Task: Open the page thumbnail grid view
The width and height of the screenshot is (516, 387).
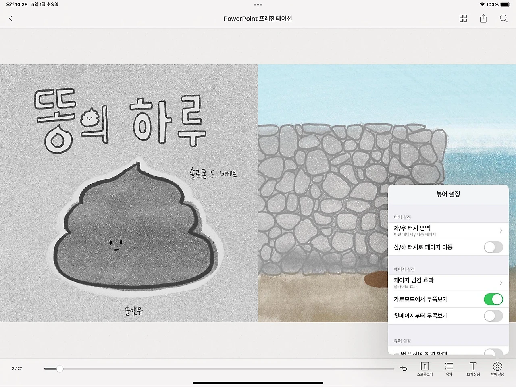Action: pyautogui.click(x=463, y=19)
